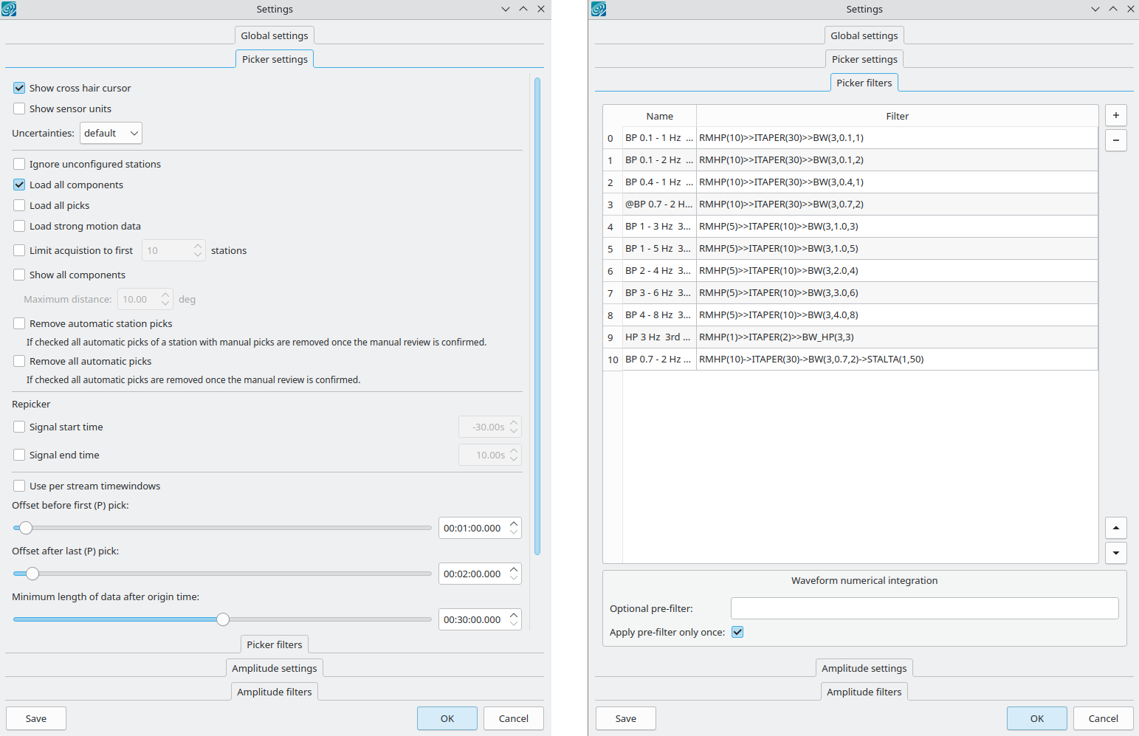Increase Offset before first pick time value
Image resolution: width=1139 pixels, height=736 pixels.
514,523
